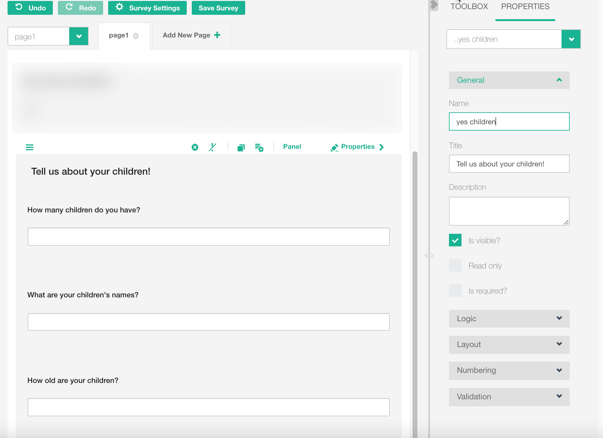The width and height of the screenshot is (603, 438).
Task: Delete the panel with the X icon
Action: click(195, 147)
